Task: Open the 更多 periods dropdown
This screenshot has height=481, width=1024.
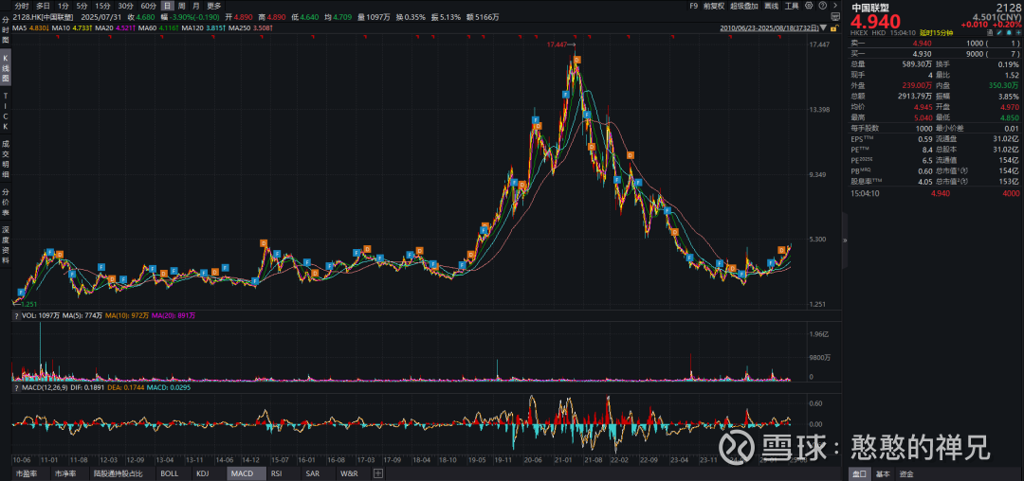Action: click(x=213, y=6)
